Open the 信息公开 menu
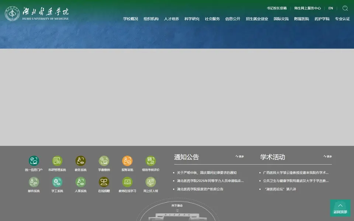This screenshot has height=221, width=354. click(x=233, y=19)
